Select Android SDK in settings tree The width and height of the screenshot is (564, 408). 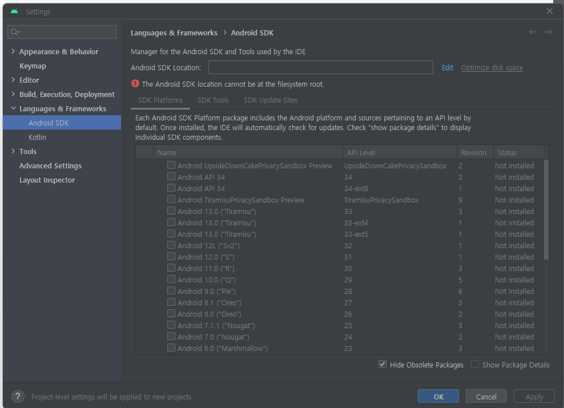[62, 123]
